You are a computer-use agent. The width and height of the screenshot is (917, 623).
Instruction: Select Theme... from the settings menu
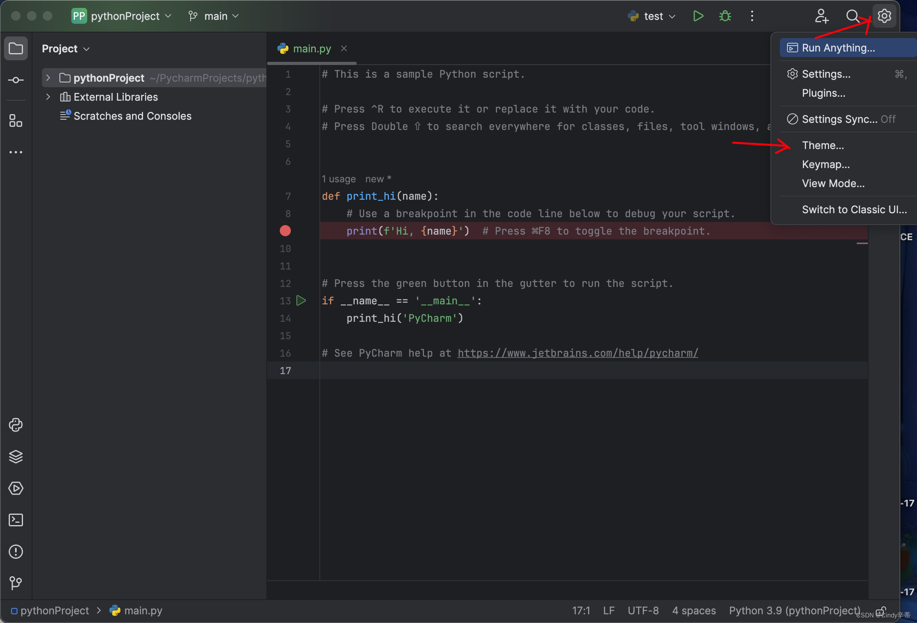coord(823,145)
